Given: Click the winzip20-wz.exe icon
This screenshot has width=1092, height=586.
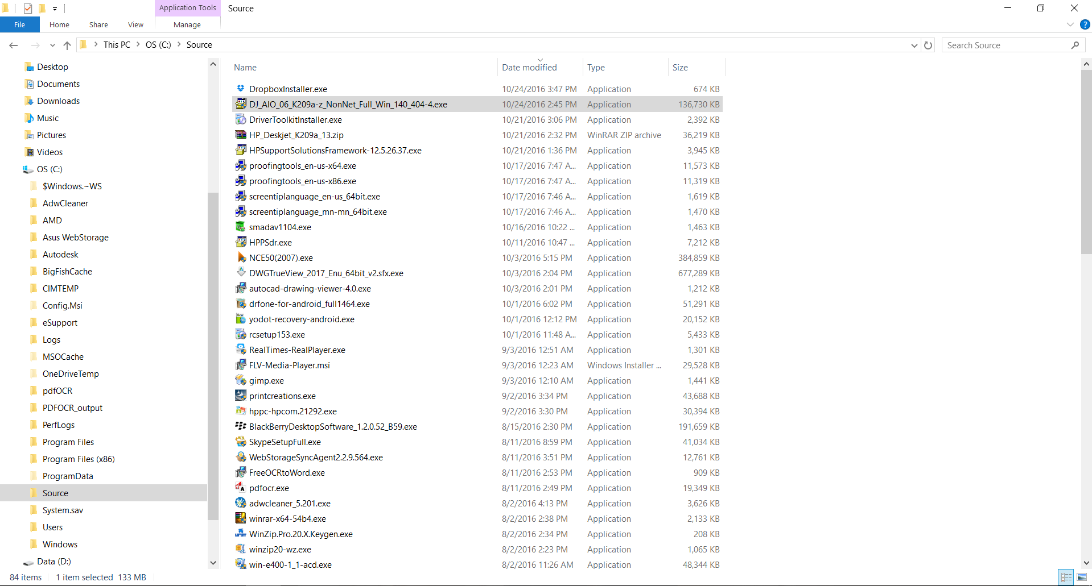Looking at the screenshot, I should [241, 549].
